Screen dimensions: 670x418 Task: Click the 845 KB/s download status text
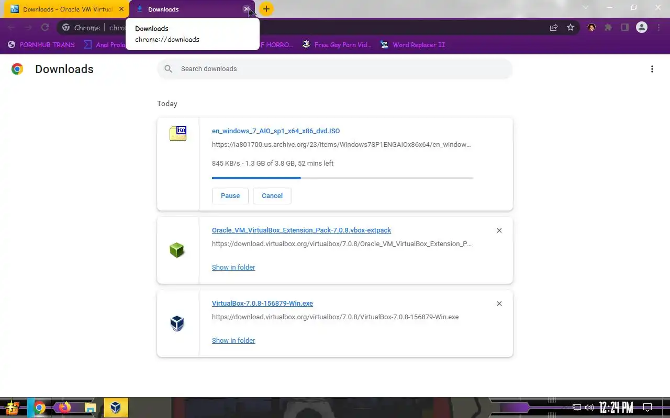(273, 164)
